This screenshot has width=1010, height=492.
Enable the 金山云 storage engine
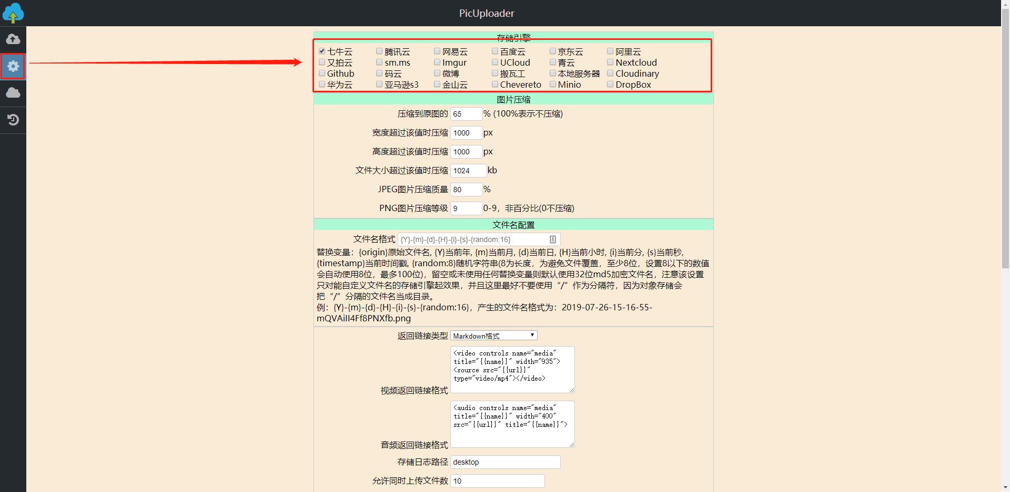[437, 85]
